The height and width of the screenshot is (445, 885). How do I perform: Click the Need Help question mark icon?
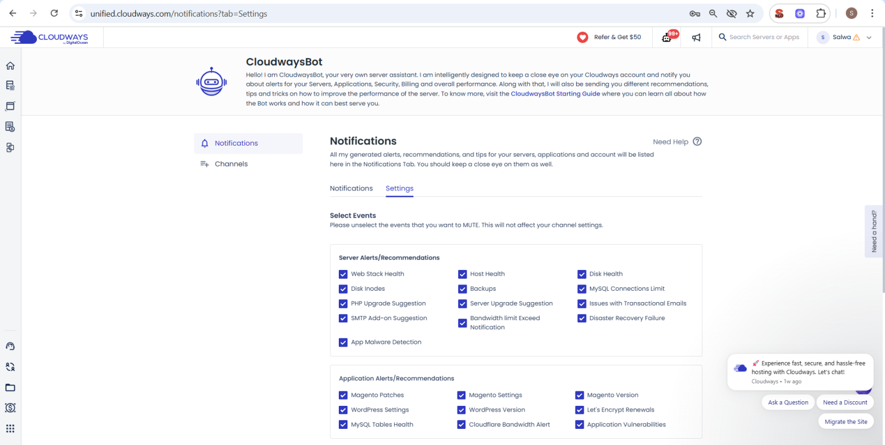pos(697,142)
